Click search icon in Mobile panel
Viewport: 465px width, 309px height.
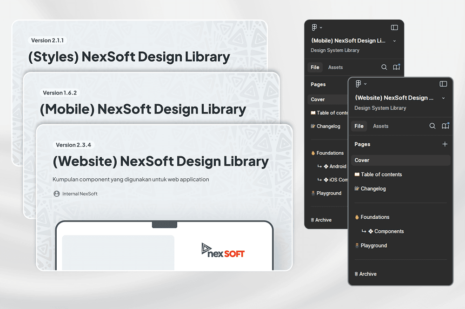click(x=384, y=67)
